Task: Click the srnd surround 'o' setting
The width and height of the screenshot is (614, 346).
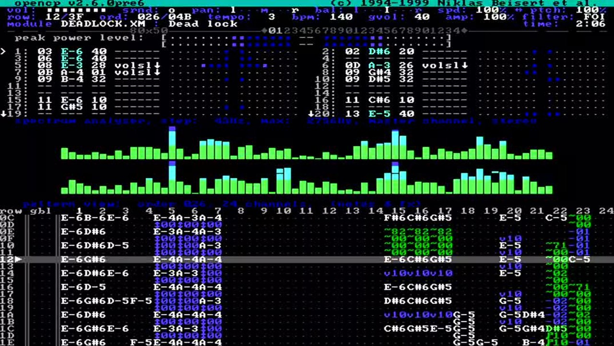Action: [x=172, y=10]
